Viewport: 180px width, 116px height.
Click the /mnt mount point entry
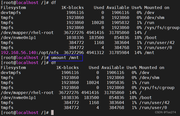[149, 53]
